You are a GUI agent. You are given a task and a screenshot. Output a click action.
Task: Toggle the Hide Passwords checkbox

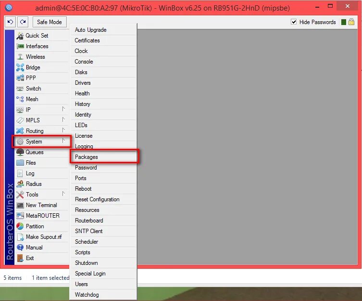coord(294,22)
